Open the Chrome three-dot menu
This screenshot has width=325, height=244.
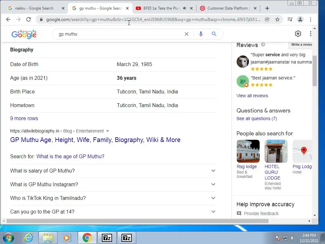coord(310,19)
